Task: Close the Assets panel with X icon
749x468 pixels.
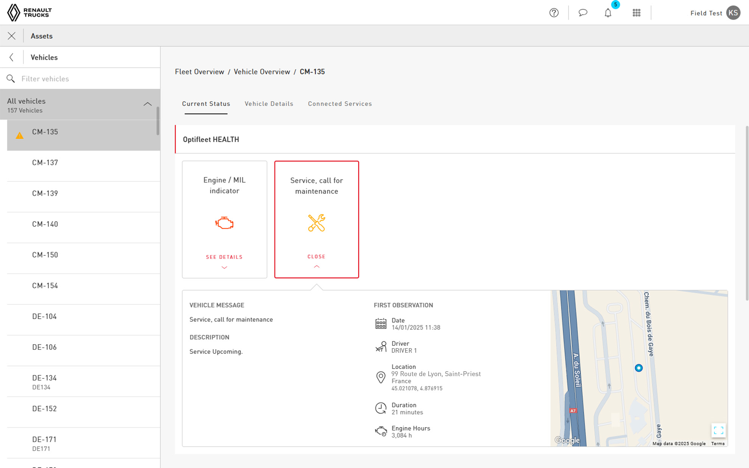Action: pyautogui.click(x=12, y=36)
